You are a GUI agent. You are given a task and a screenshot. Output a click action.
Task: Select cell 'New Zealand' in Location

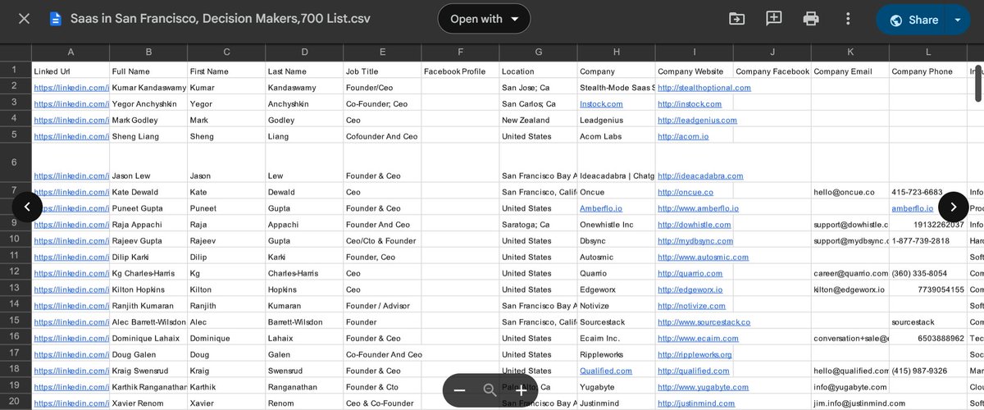tap(538, 121)
